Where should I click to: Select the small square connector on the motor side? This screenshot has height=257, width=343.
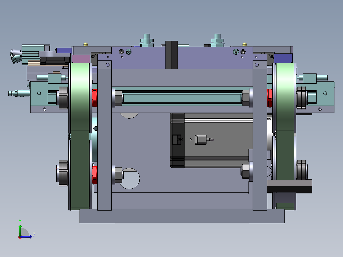click(200, 140)
